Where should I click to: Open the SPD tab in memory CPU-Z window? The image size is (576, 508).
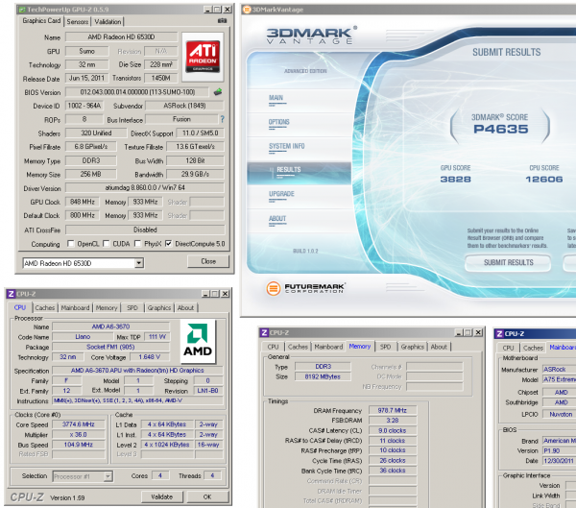pyautogui.click(x=385, y=347)
